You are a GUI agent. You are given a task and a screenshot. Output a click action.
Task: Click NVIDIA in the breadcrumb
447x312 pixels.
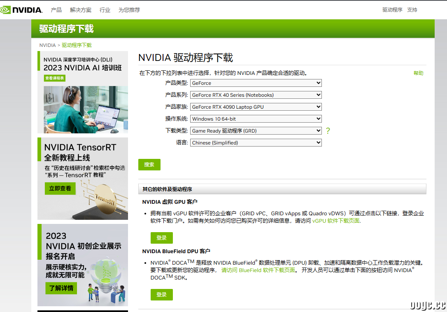[x=48, y=45]
